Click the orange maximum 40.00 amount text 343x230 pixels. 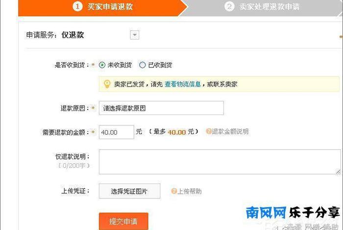(x=177, y=132)
